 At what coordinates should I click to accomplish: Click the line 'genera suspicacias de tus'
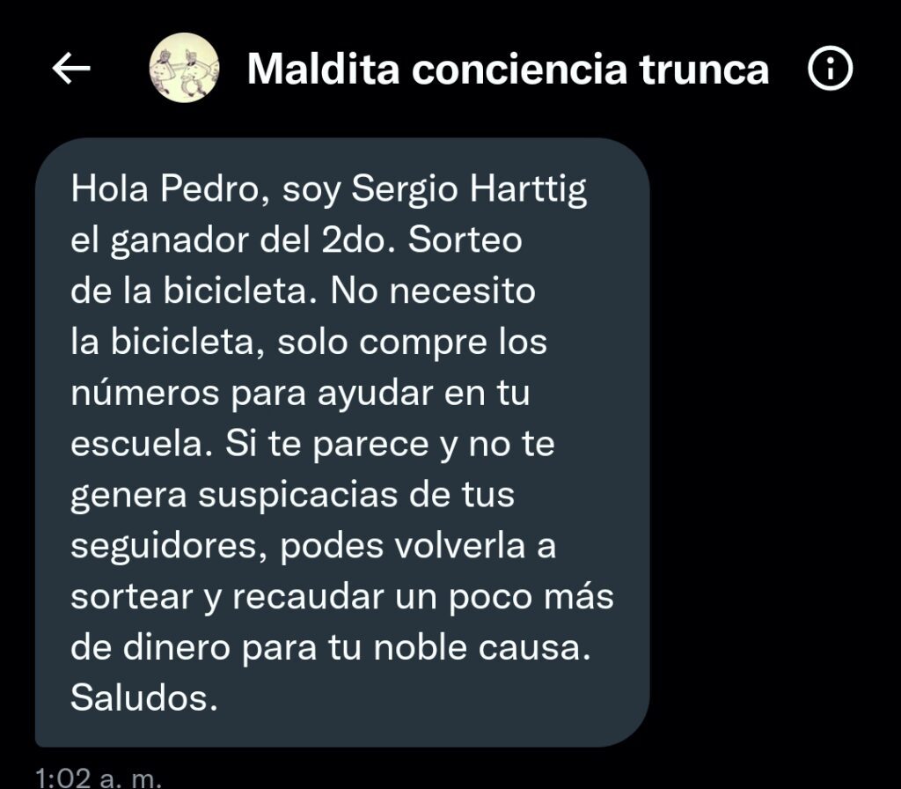[x=292, y=495]
